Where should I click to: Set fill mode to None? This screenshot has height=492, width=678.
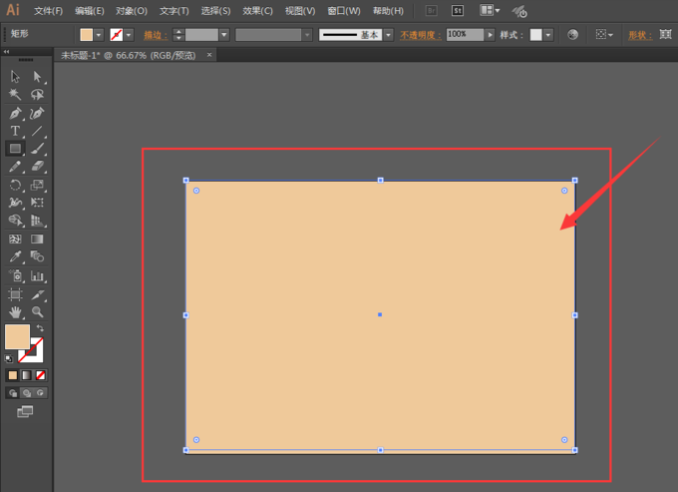pos(40,375)
